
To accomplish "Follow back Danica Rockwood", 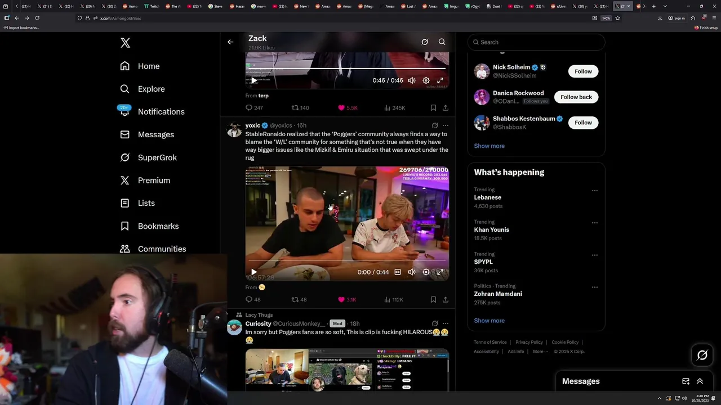I will (x=576, y=97).
